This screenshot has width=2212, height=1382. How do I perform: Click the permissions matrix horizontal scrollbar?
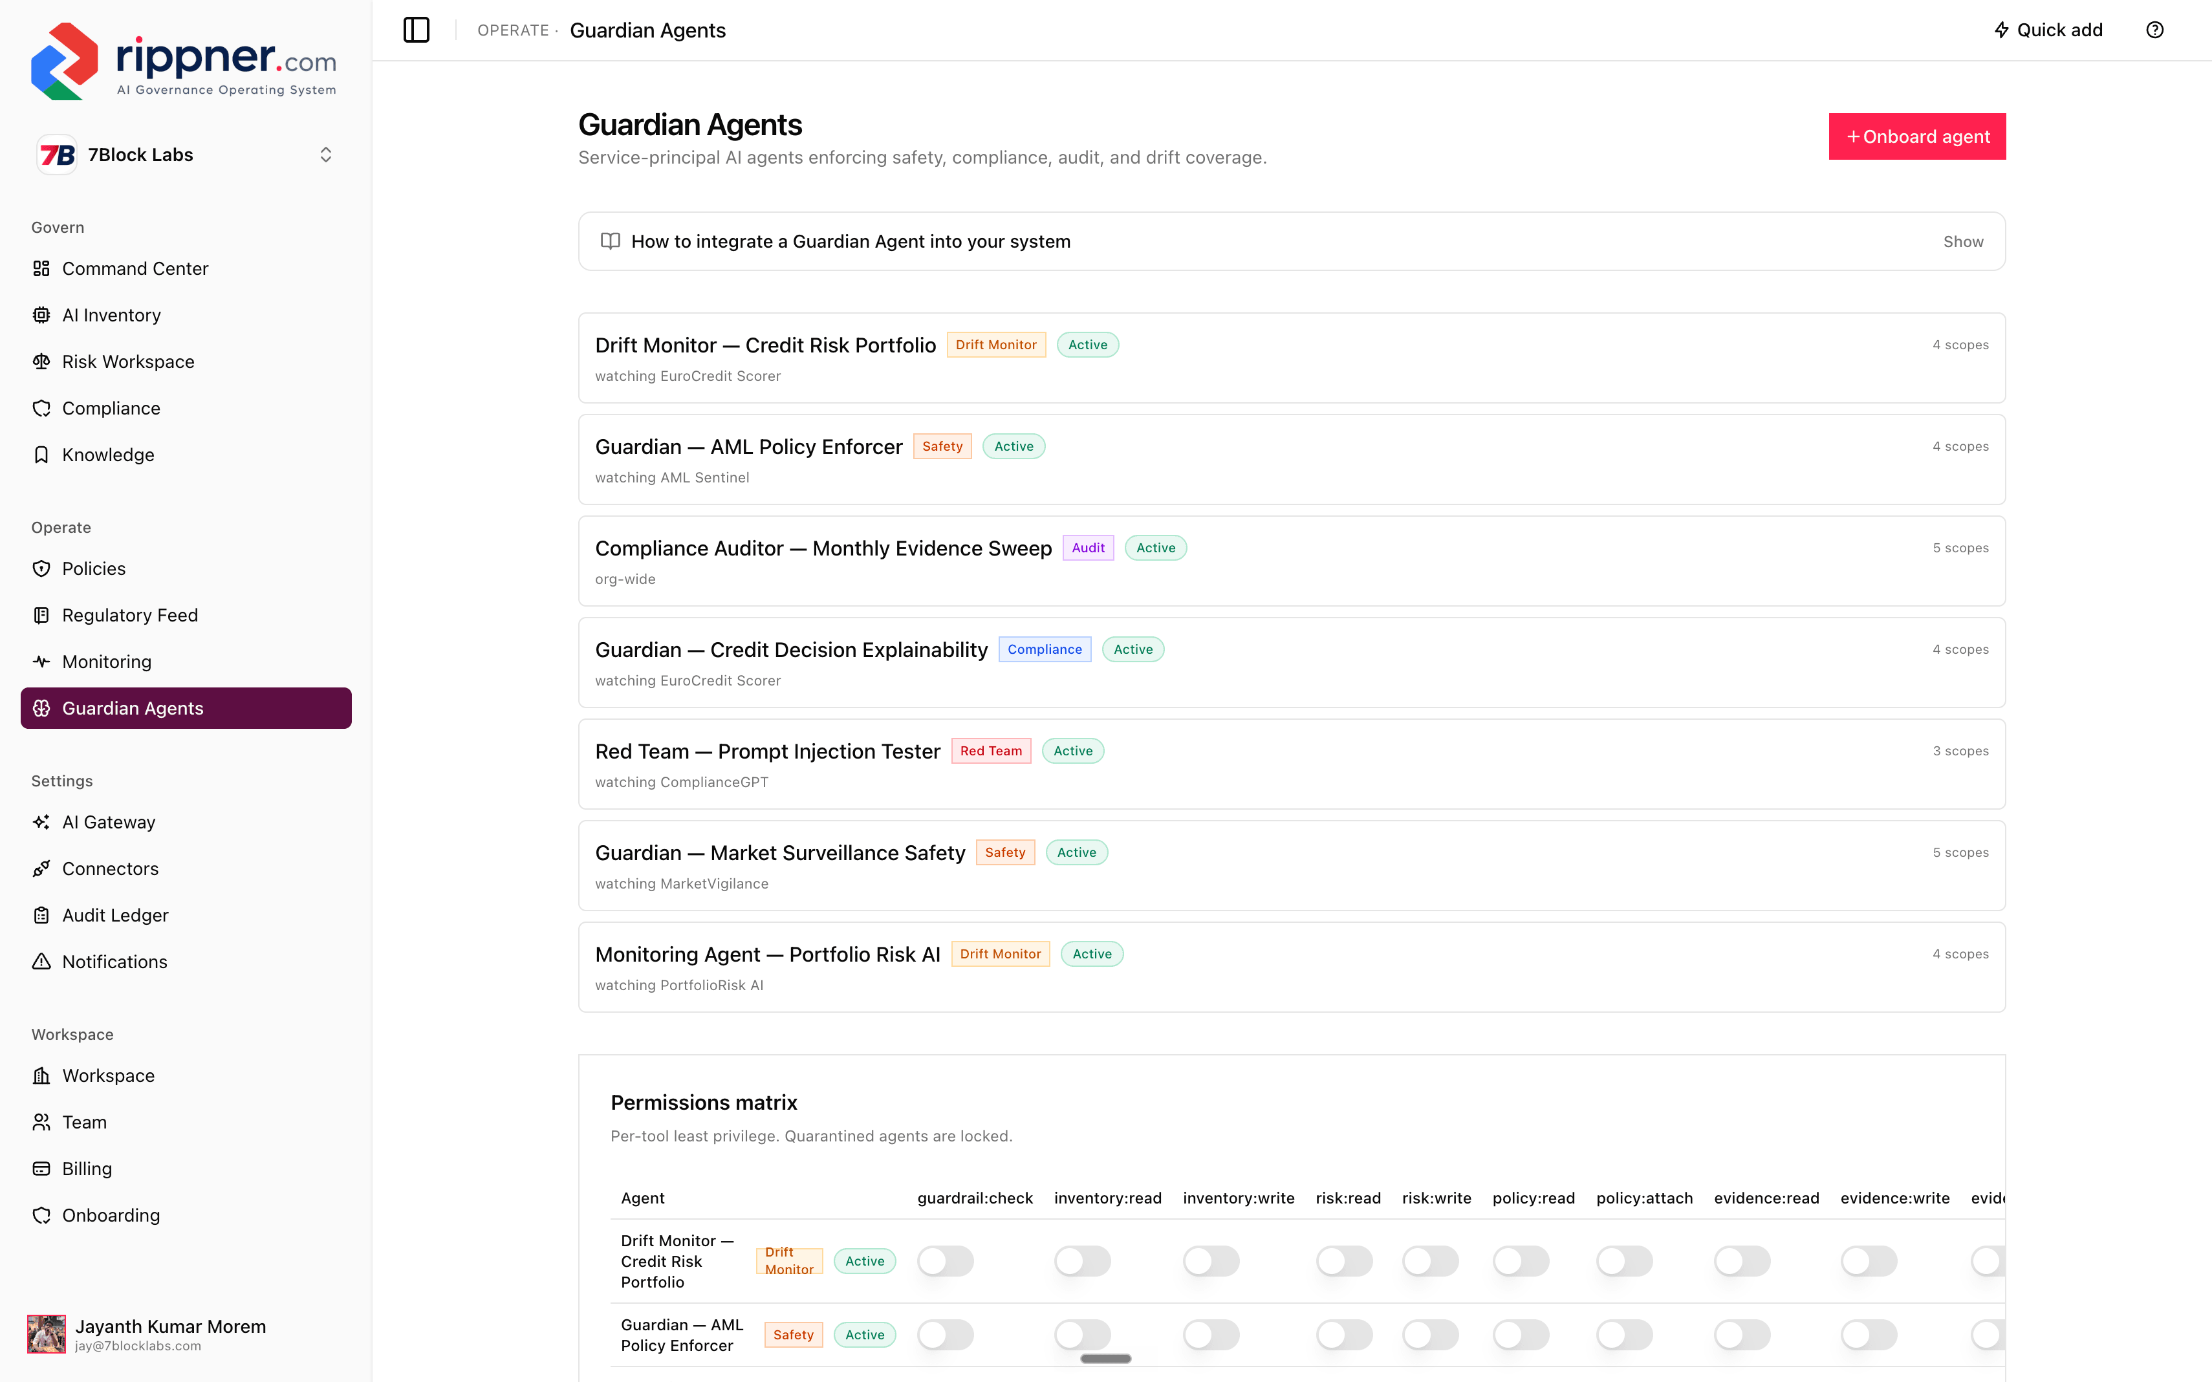[1106, 1359]
